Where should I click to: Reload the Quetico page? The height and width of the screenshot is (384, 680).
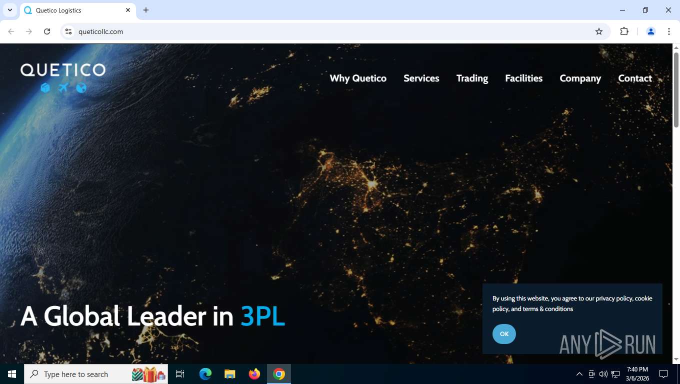pyautogui.click(x=47, y=31)
